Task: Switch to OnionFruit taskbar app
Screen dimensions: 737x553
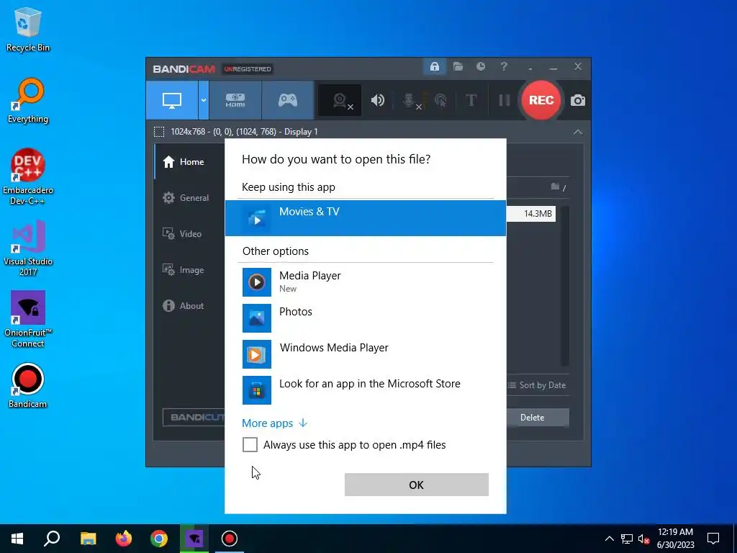Action: point(194,539)
